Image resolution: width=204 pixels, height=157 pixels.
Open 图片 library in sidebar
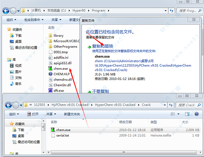pos(16,72)
